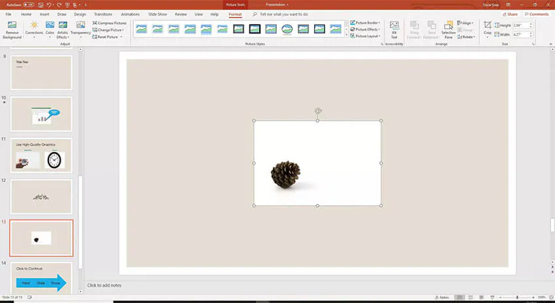555x303 pixels.
Task: Open the File menu
Action: (x=8, y=14)
